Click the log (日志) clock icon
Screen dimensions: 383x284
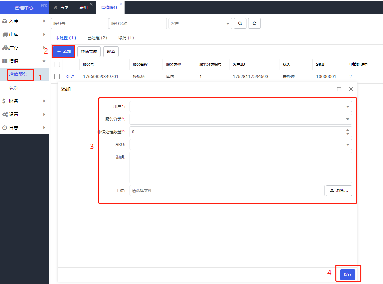point(4,128)
